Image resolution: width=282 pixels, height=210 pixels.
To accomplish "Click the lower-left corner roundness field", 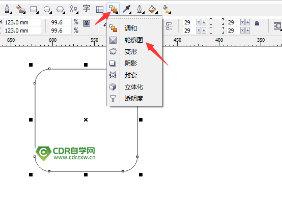I will coord(189,31).
